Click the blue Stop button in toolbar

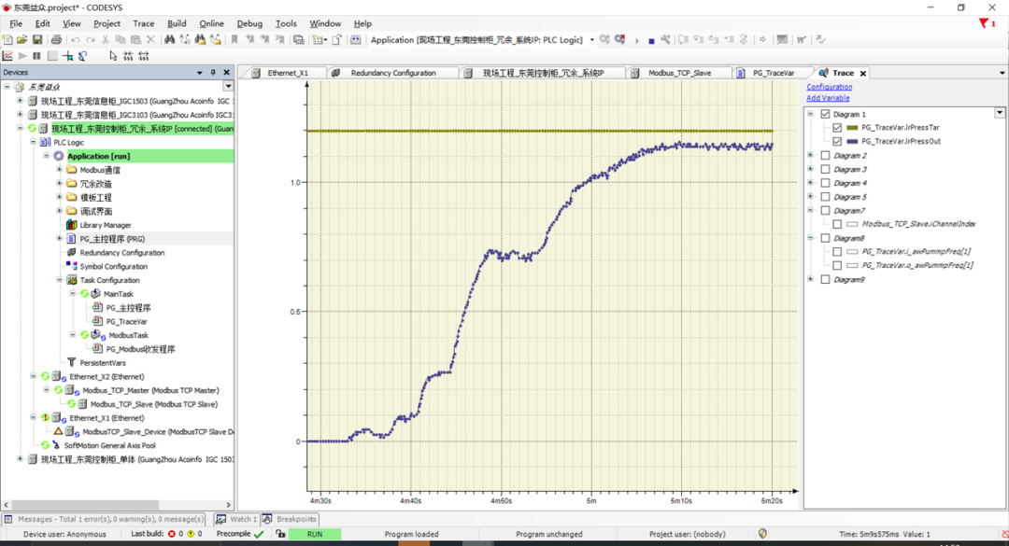(651, 40)
